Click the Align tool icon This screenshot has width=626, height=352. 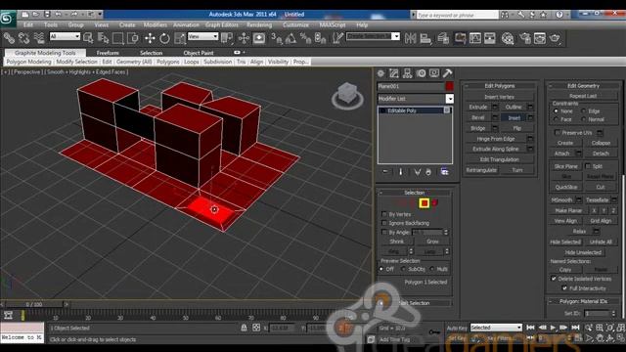coord(425,38)
